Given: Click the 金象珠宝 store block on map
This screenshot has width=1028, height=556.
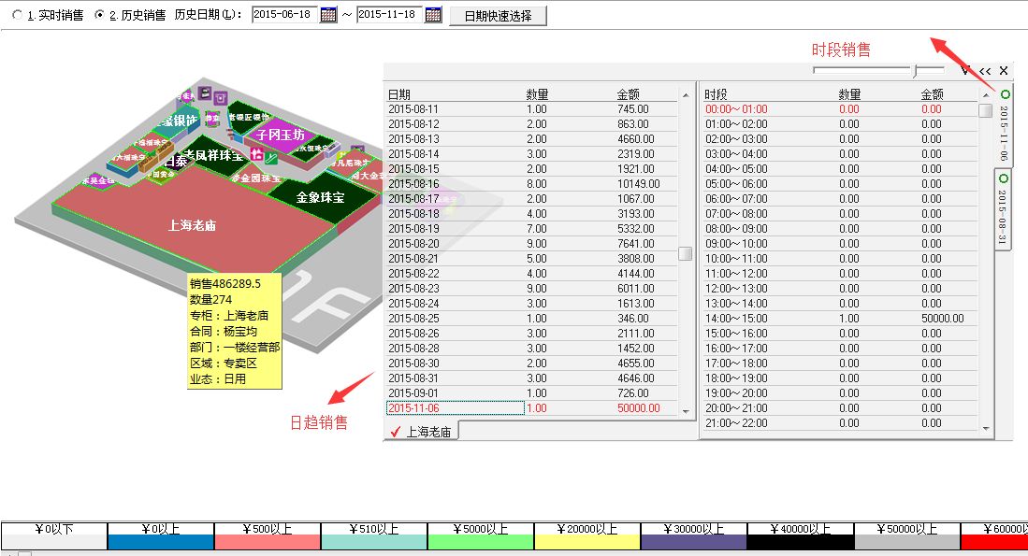Looking at the screenshot, I should (x=319, y=197).
